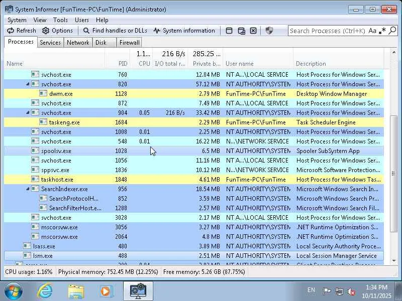This screenshot has width=402, height=301.
Task: Select svchost.exe with PID 872
Action: 194,103
